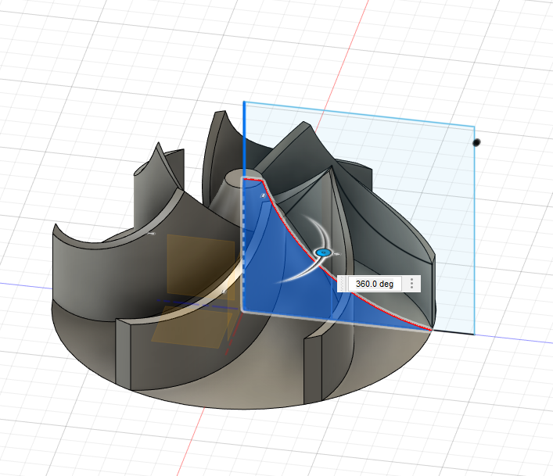Click the 360.0 deg angle input field

point(375,284)
